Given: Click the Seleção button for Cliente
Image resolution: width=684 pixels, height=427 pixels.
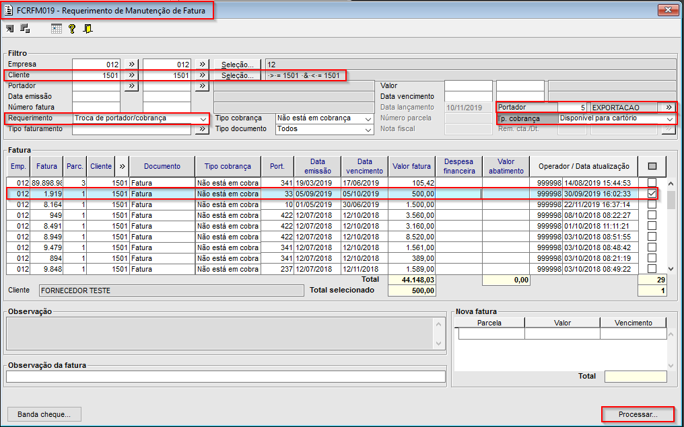Looking at the screenshot, I should (237, 75).
